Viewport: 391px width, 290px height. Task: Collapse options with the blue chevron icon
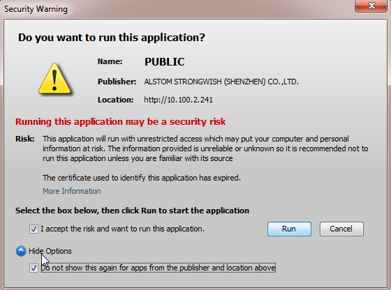coord(21,251)
